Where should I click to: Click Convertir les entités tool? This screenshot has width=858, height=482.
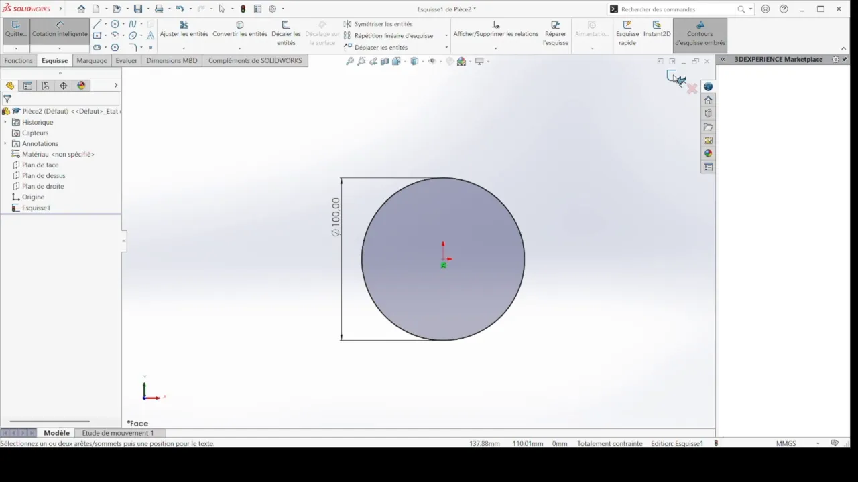pos(240,29)
